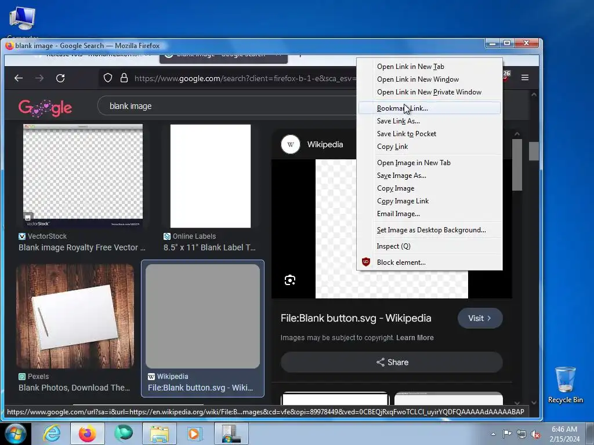Click the page scrollbar thumb
The image size is (594, 445).
[x=534, y=151]
